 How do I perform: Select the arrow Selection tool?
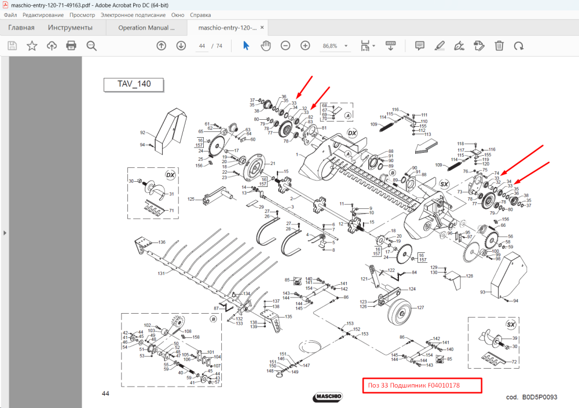click(x=246, y=46)
